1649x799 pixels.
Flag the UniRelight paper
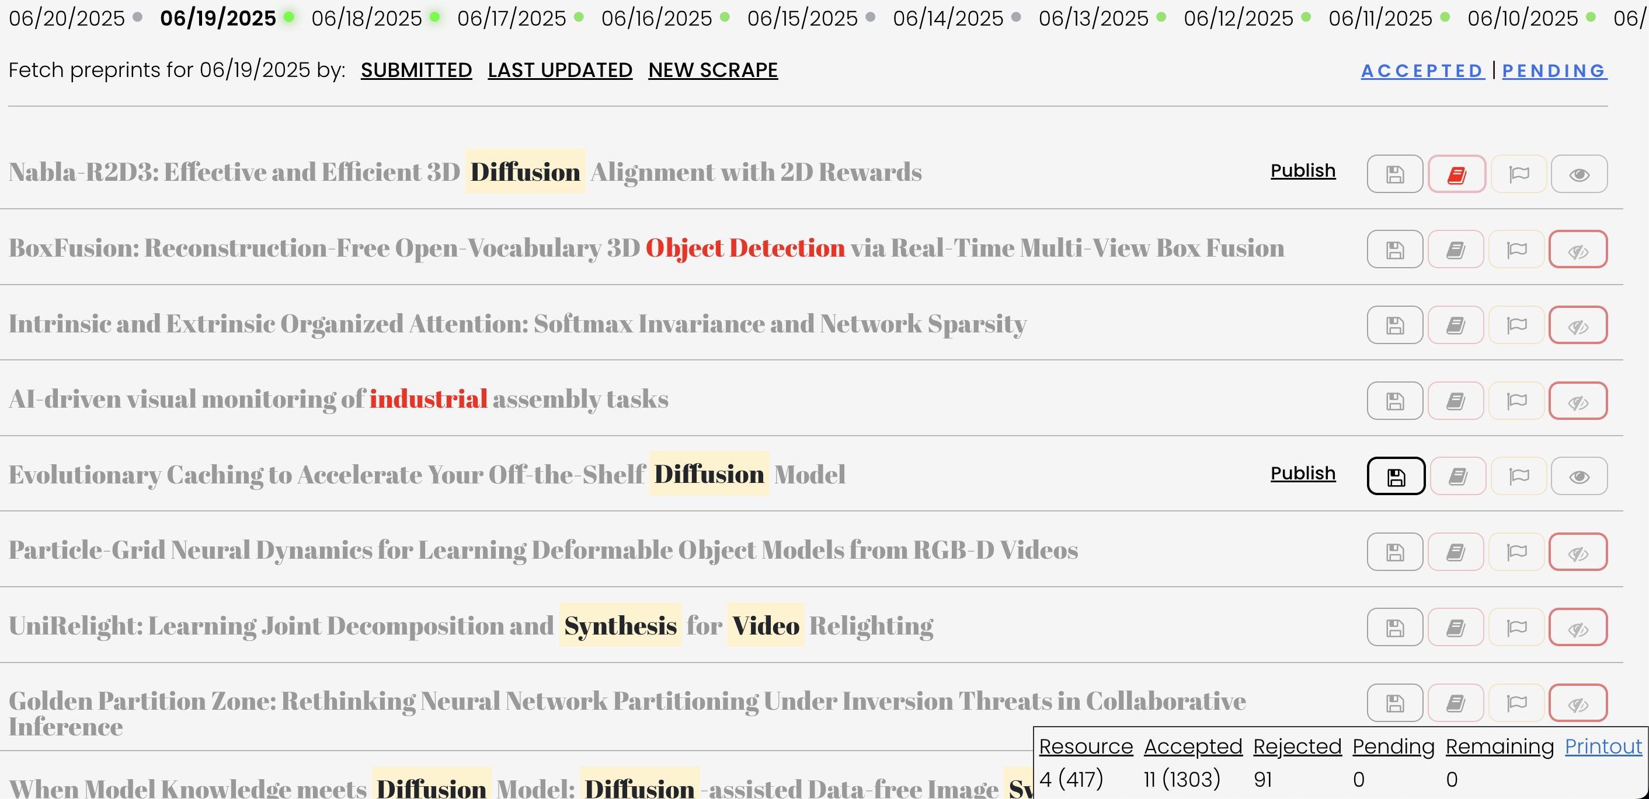click(1516, 627)
